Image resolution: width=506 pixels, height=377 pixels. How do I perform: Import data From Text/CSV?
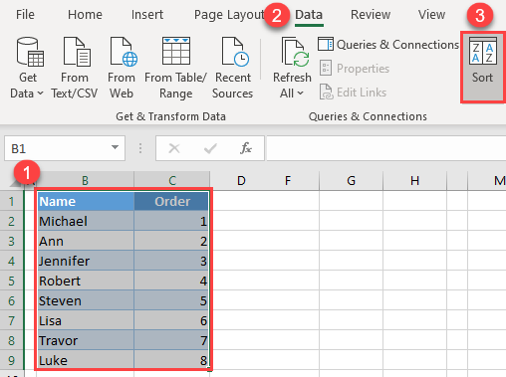pos(75,68)
